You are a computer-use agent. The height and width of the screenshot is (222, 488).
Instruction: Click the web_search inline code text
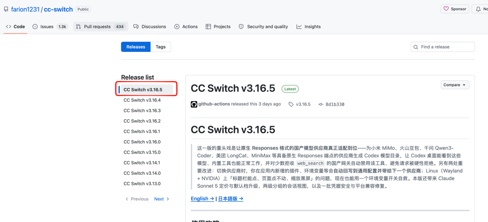pos(310,163)
